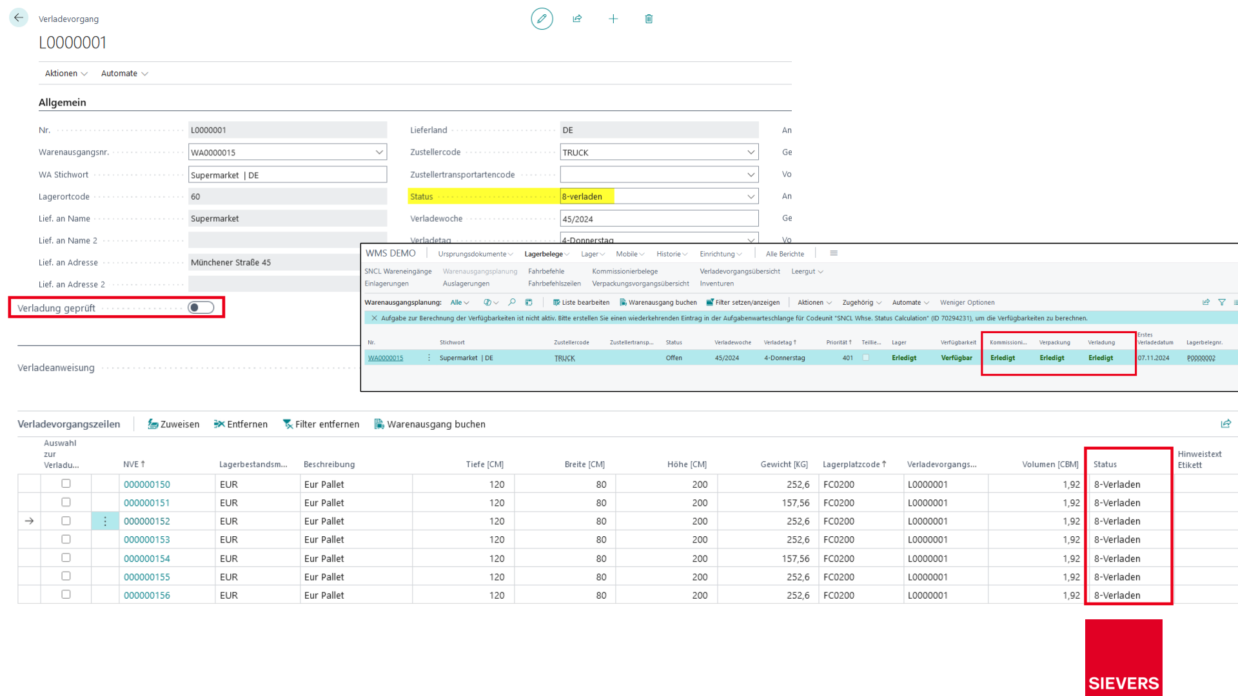
Task: Open NVE link 000000152
Action: (x=147, y=521)
